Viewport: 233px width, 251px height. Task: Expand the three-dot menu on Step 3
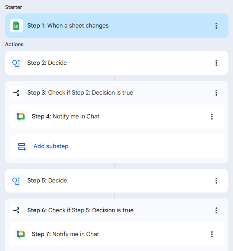(x=216, y=93)
